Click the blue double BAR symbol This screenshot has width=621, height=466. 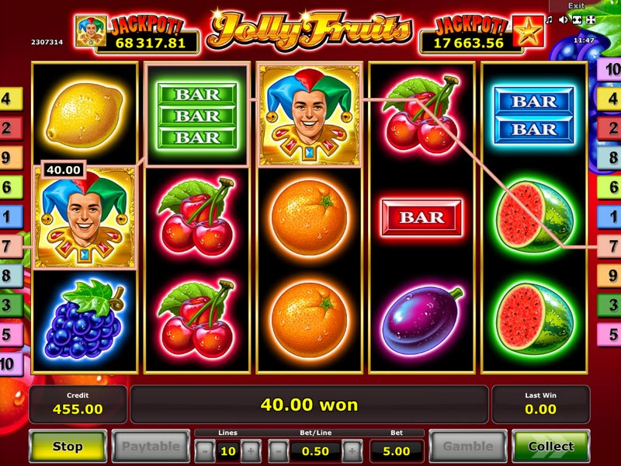tap(534, 115)
